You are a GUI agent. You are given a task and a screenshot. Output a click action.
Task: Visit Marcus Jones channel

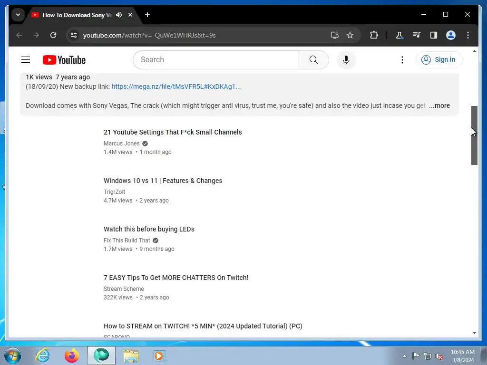[x=121, y=144]
